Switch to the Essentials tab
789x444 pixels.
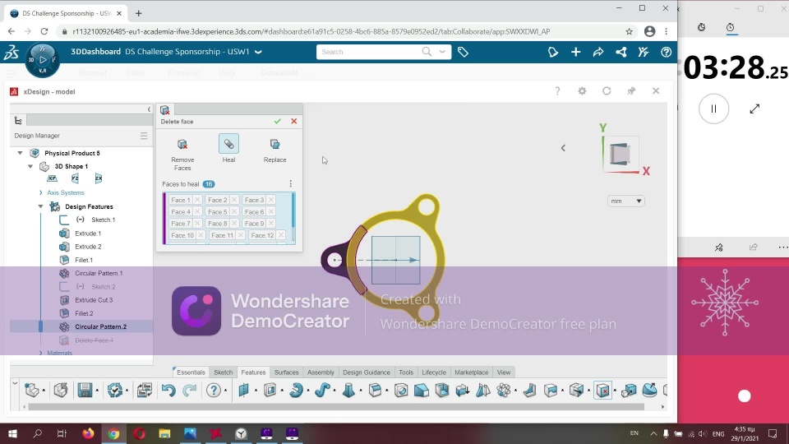coord(191,372)
